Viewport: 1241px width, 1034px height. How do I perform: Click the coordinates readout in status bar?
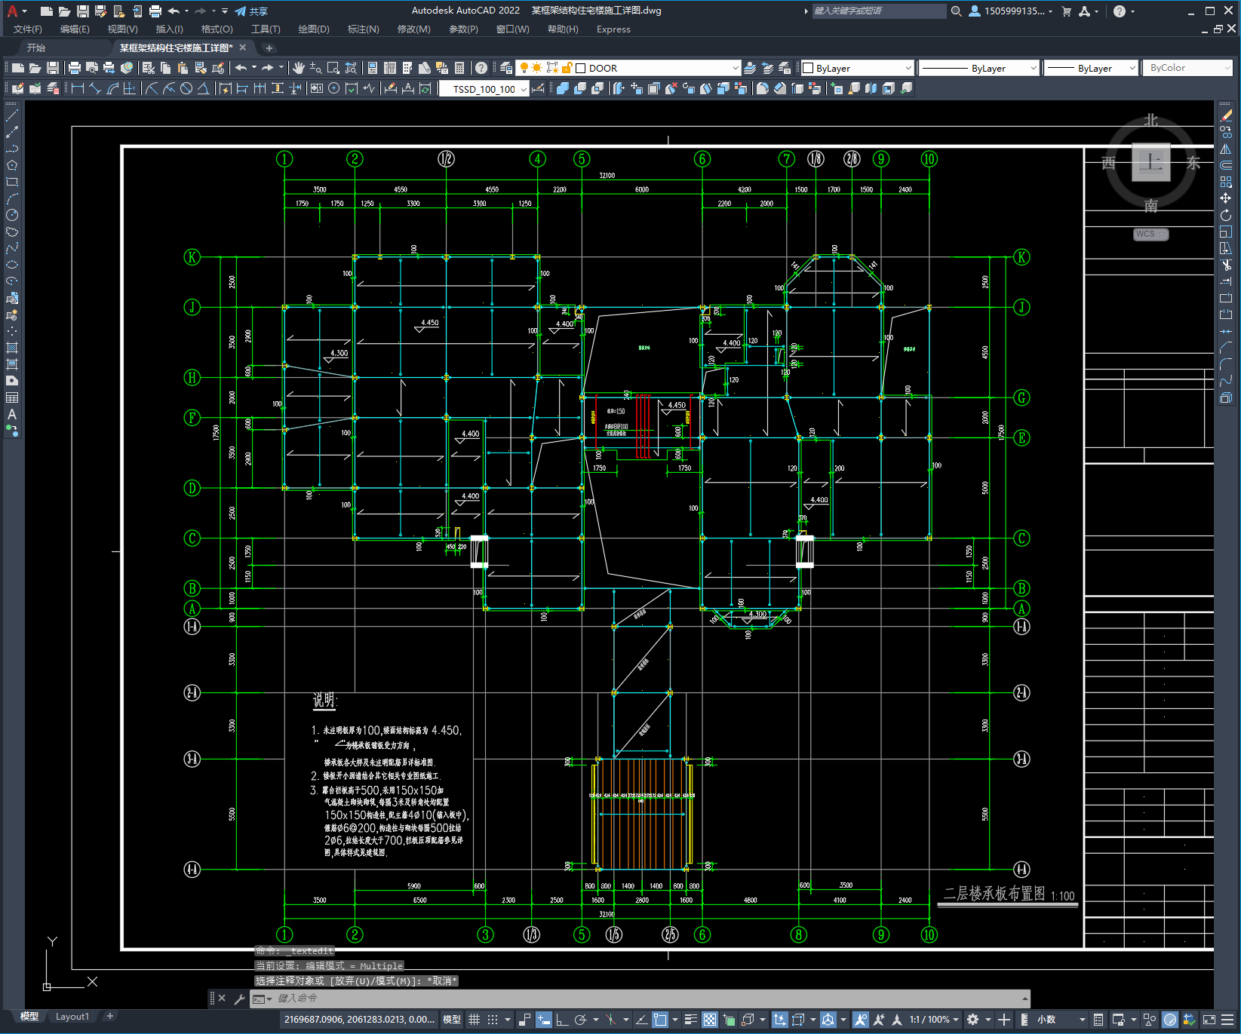coord(359,1020)
